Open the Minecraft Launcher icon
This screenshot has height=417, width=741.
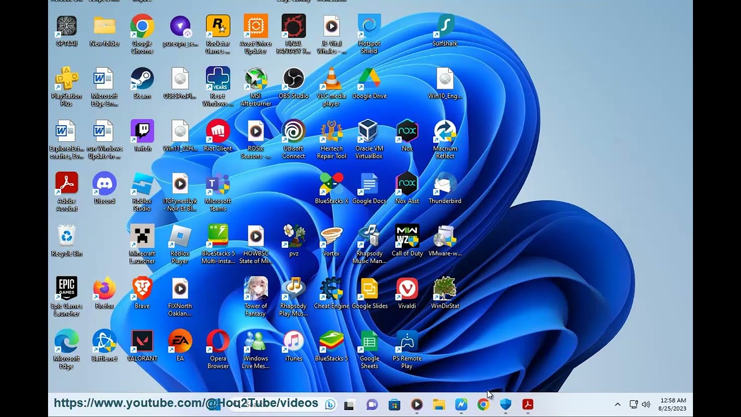[142, 236]
